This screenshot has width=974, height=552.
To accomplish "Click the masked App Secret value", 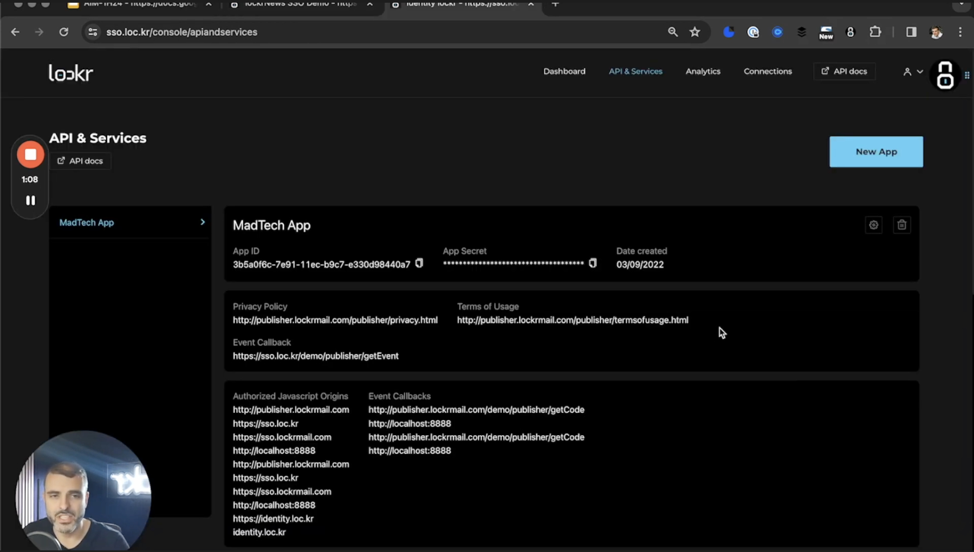I will tap(513, 264).
